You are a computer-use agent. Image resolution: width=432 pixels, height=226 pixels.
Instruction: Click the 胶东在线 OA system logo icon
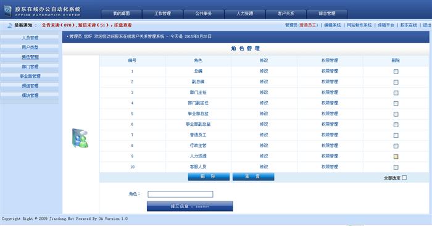tap(7, 10)
